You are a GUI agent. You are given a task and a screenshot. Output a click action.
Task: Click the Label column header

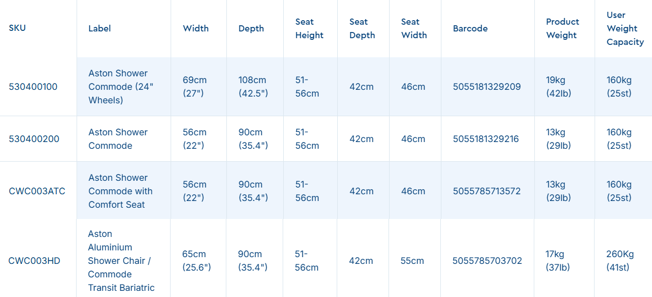tap(100, 29)
